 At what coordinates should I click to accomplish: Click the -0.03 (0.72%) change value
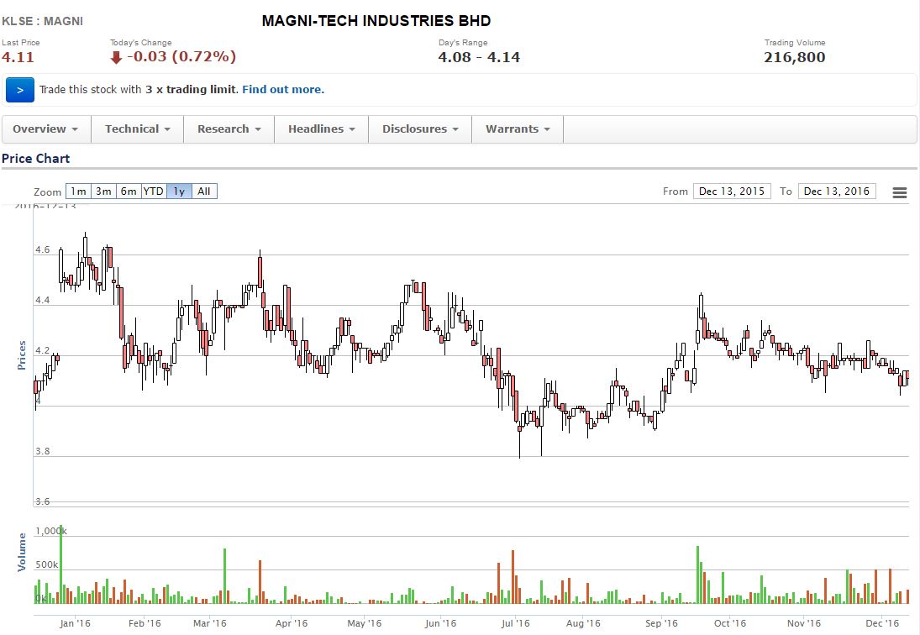coord(181,57)
